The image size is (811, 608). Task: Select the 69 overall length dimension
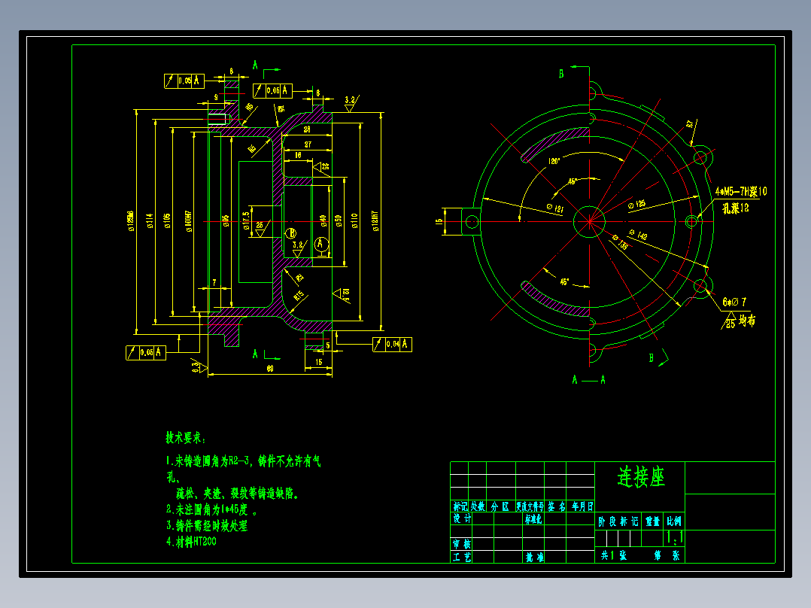[270, 369]
